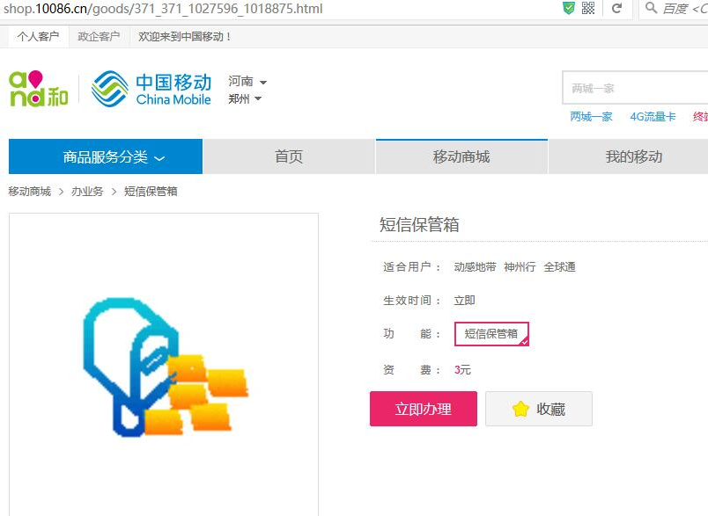Click the China Mobile logo

151,89
